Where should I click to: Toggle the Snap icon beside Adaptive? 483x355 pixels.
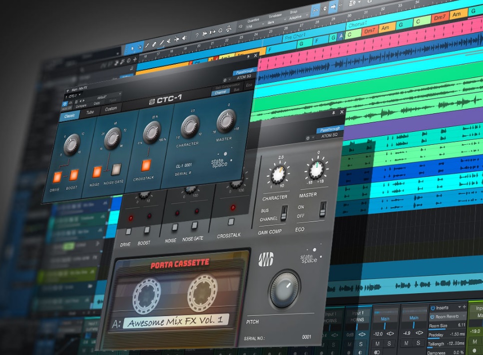point(315,10)
